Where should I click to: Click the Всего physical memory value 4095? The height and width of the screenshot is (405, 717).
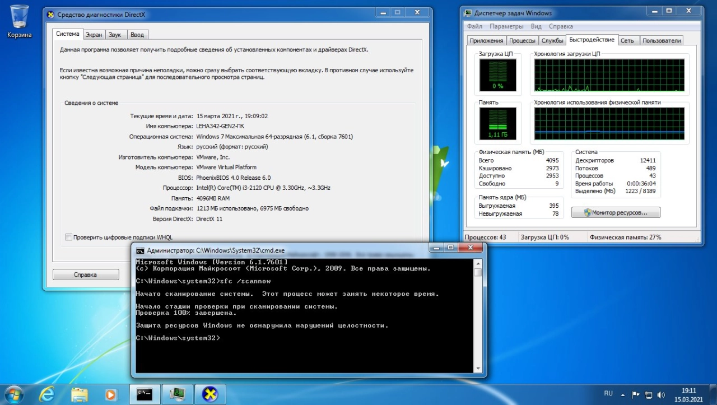(552, 160)
